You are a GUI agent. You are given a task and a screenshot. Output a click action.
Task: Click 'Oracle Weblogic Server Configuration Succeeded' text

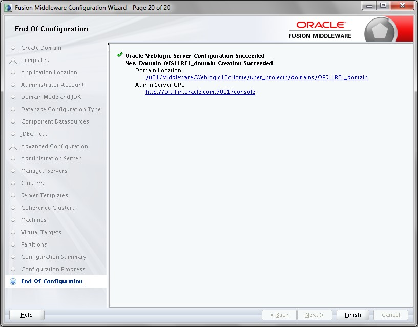(x=195, y=56)
